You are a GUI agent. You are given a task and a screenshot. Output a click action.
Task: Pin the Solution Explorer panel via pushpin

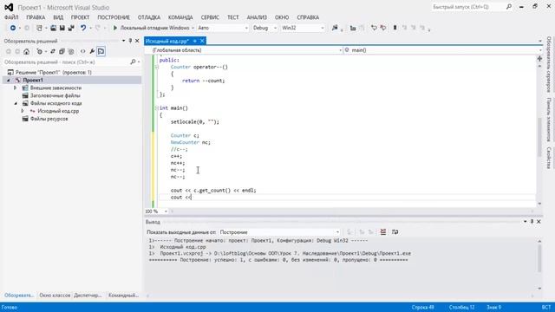130,41
